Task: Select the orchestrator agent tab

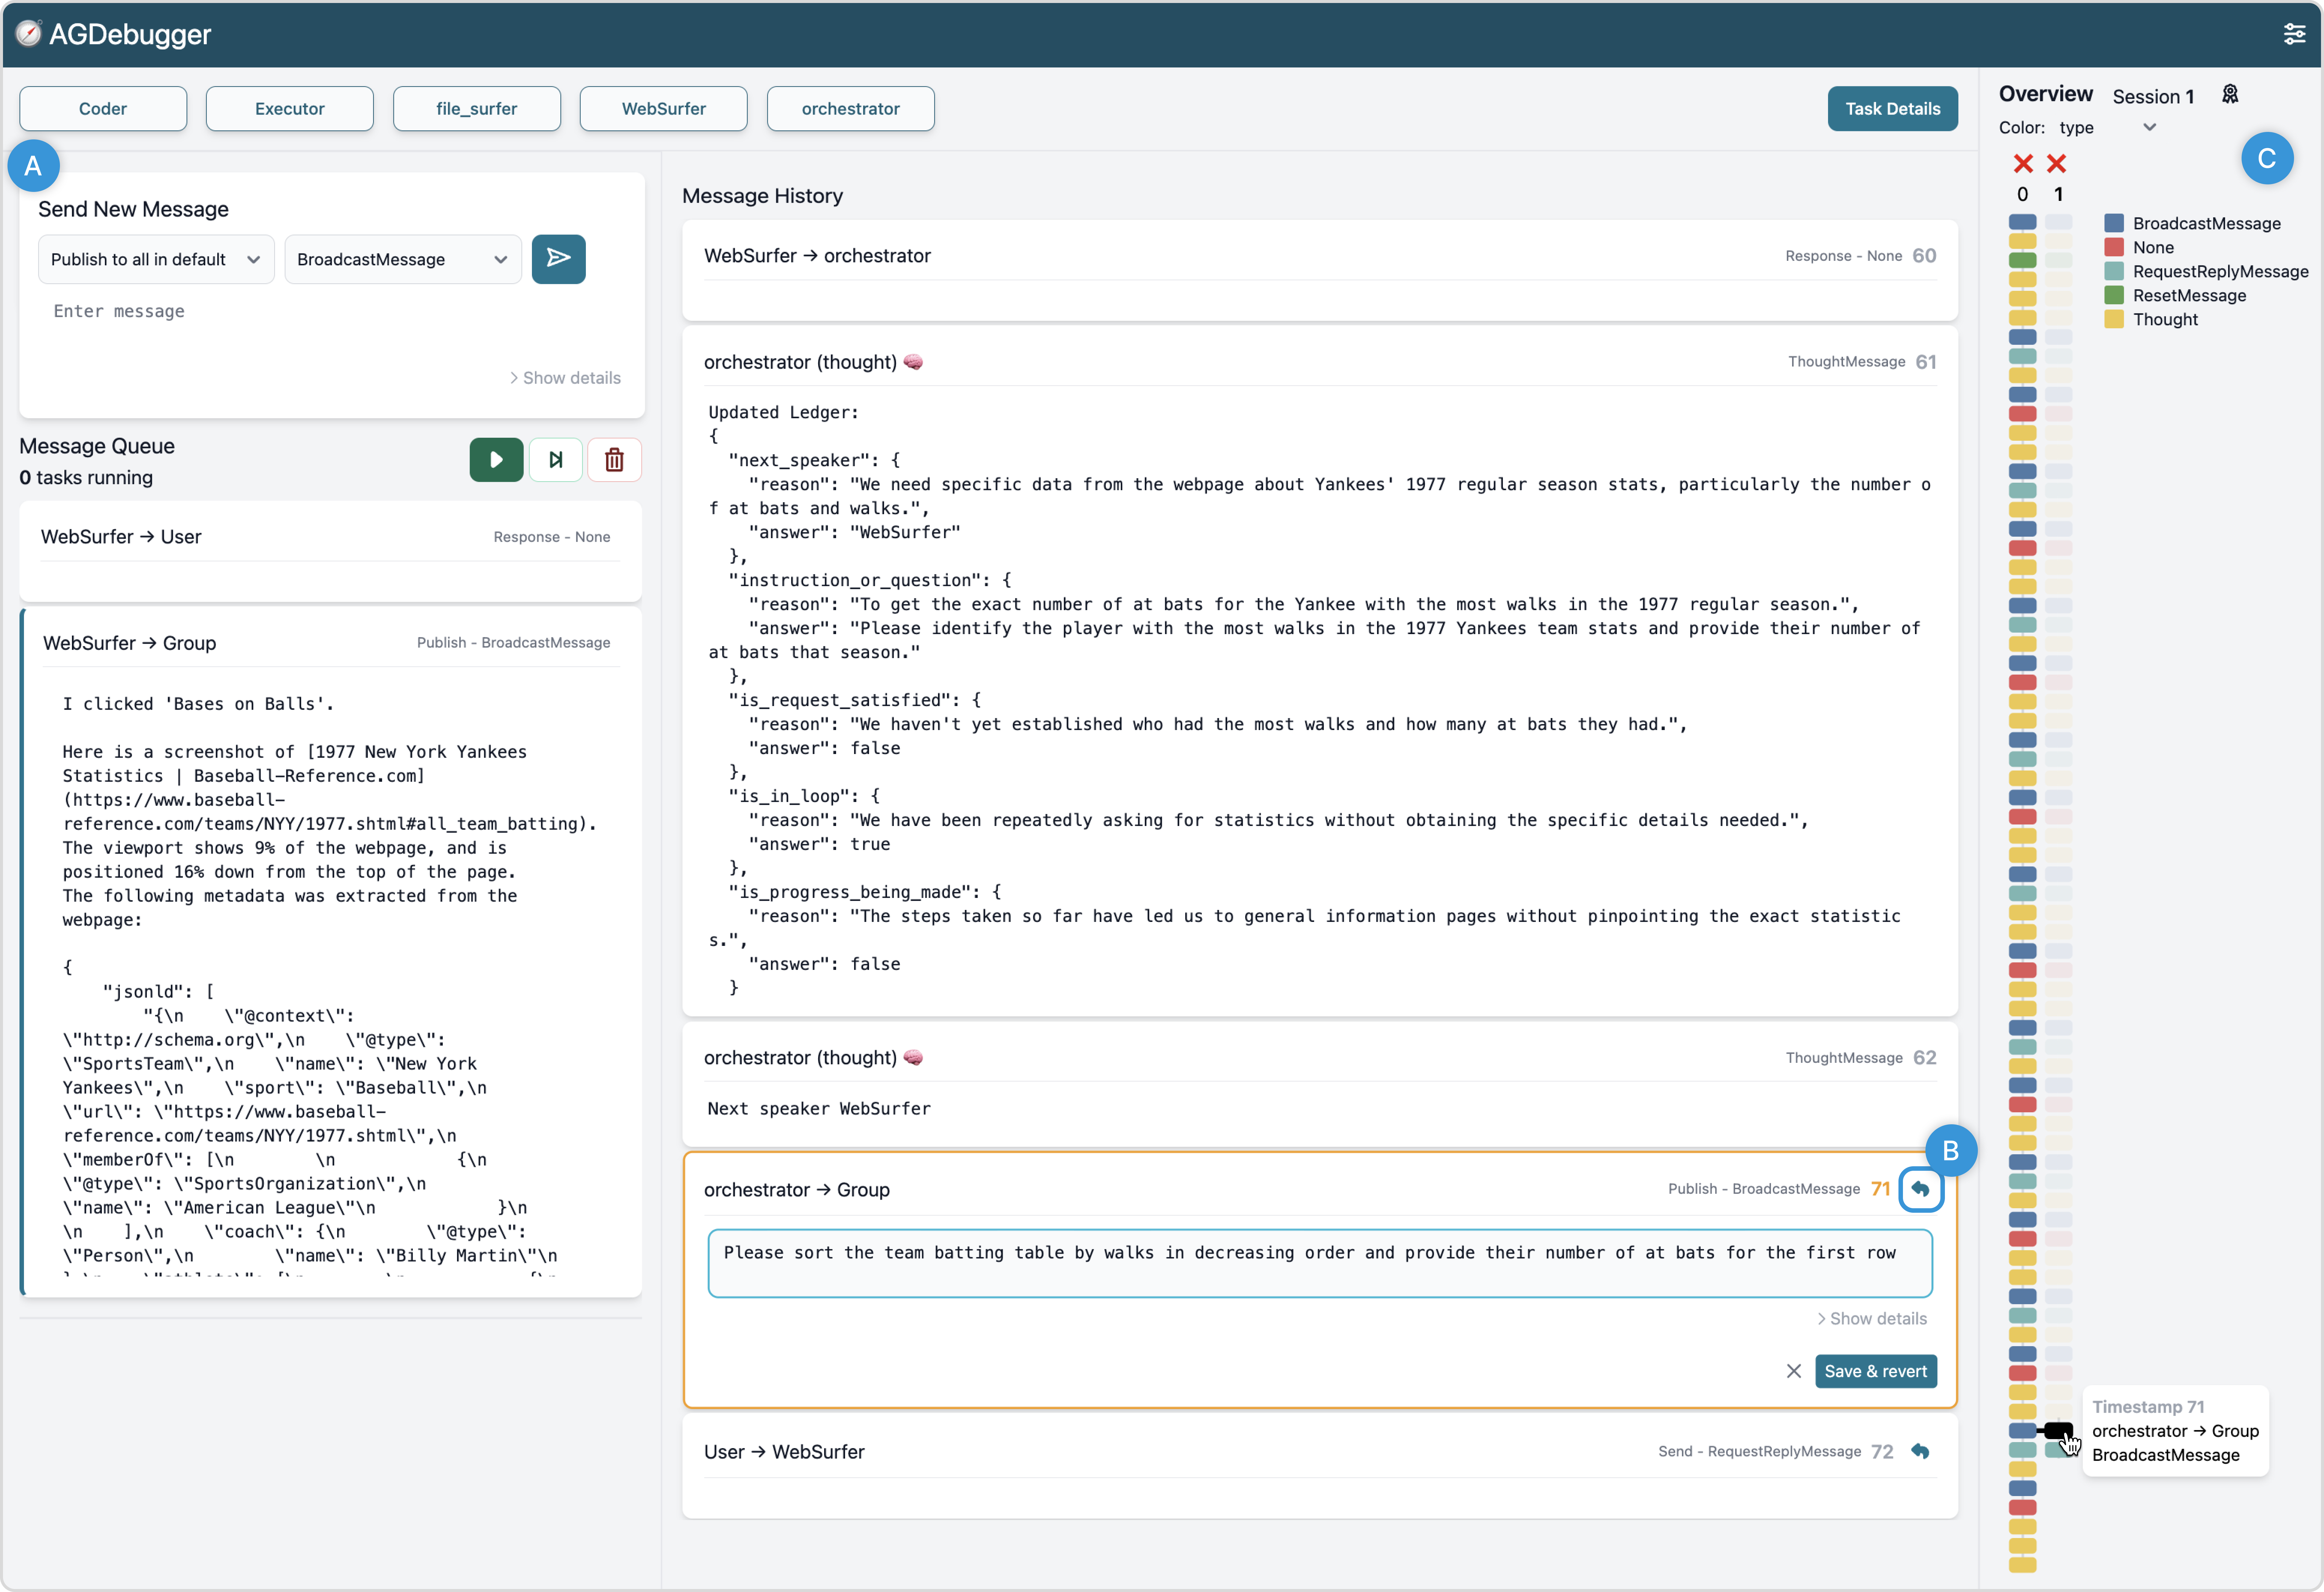Action: [x=850, y=108]
